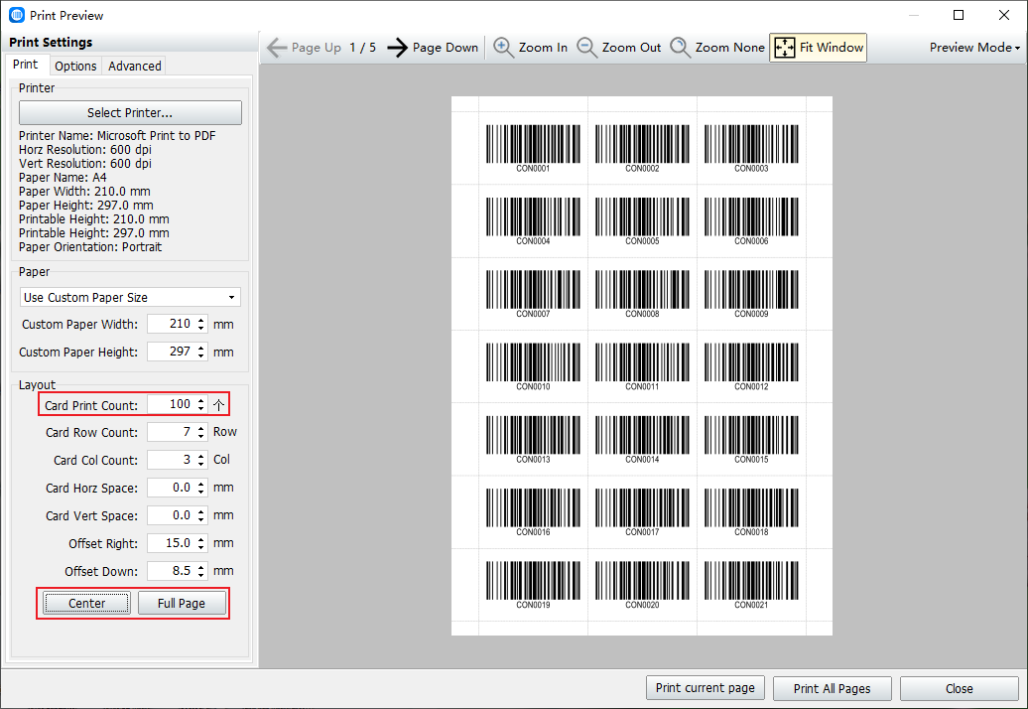Click the Full Page button
Viewport: 1028px width, 709px height.
click(x=182, y=604)
